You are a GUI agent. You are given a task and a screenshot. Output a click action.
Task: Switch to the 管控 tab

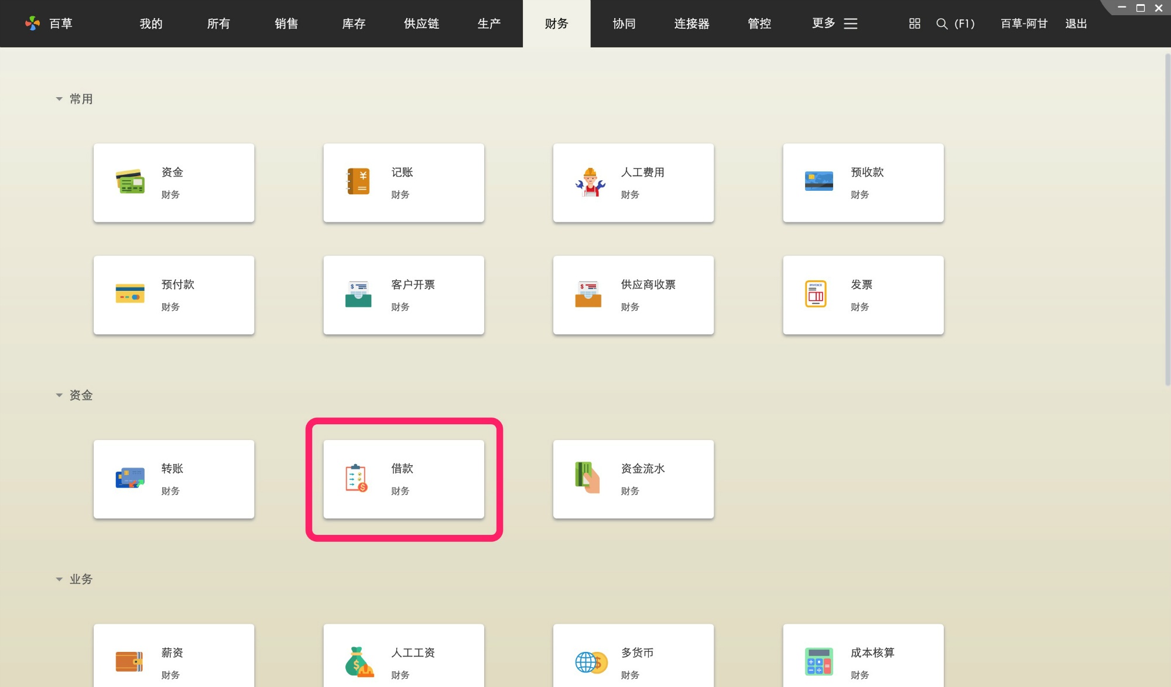click(x=759, y=23)
